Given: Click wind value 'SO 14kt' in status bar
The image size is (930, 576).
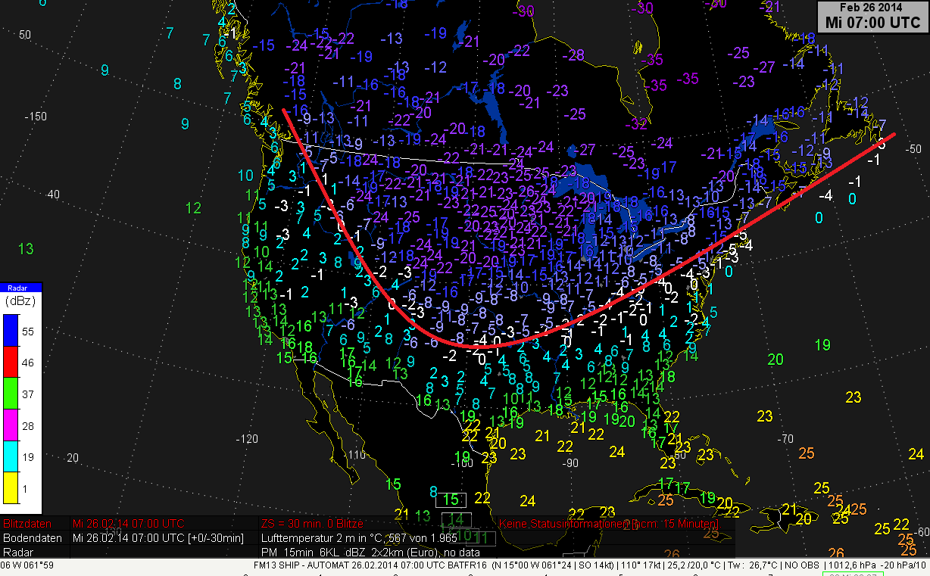Looking at the screenshot, I should click(x=595, y=565).
